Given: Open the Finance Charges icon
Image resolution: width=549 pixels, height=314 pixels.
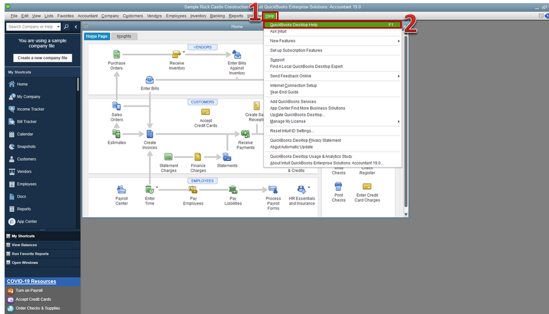Looking at the screenshot, I should click(x=198, y=157).
